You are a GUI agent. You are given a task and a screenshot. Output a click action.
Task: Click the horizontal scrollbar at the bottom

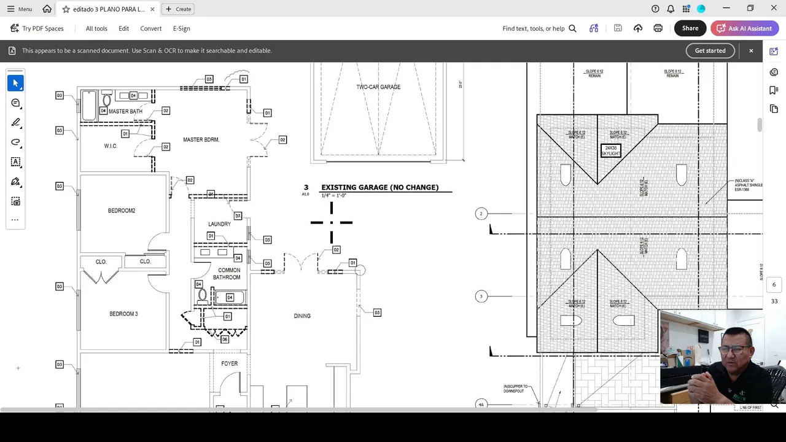pos(299,409)
